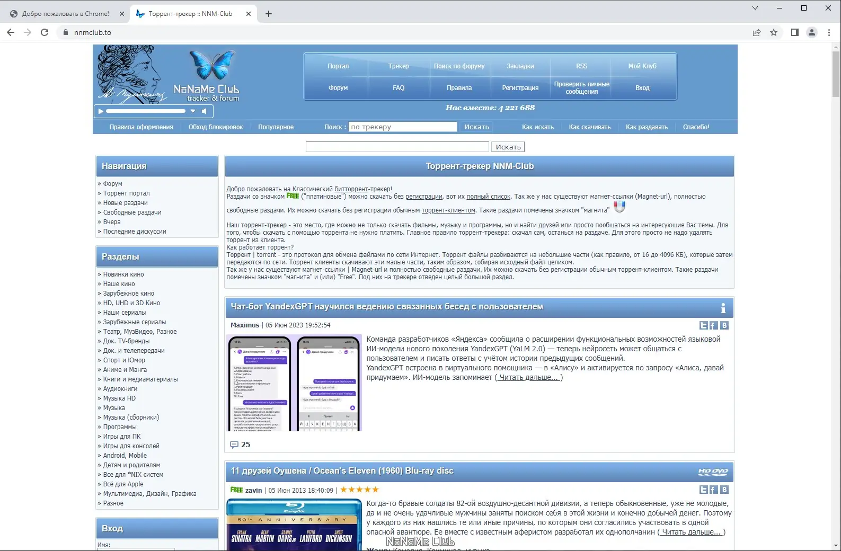
Task: Bookmark this page with the star icon
Action: coord(774,32)
